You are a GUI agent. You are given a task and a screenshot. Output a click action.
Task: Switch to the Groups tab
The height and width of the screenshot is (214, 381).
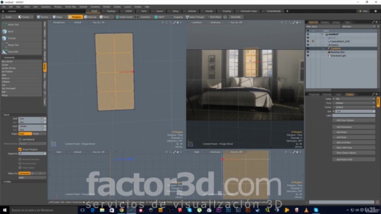click(x=336, y=23)
